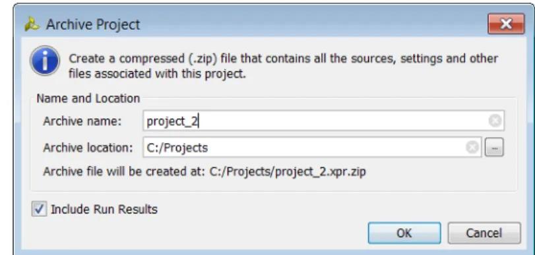Uncheck the Include Run Results checkbox
Viewport: 535px width, 255px height.
(39, 209)
